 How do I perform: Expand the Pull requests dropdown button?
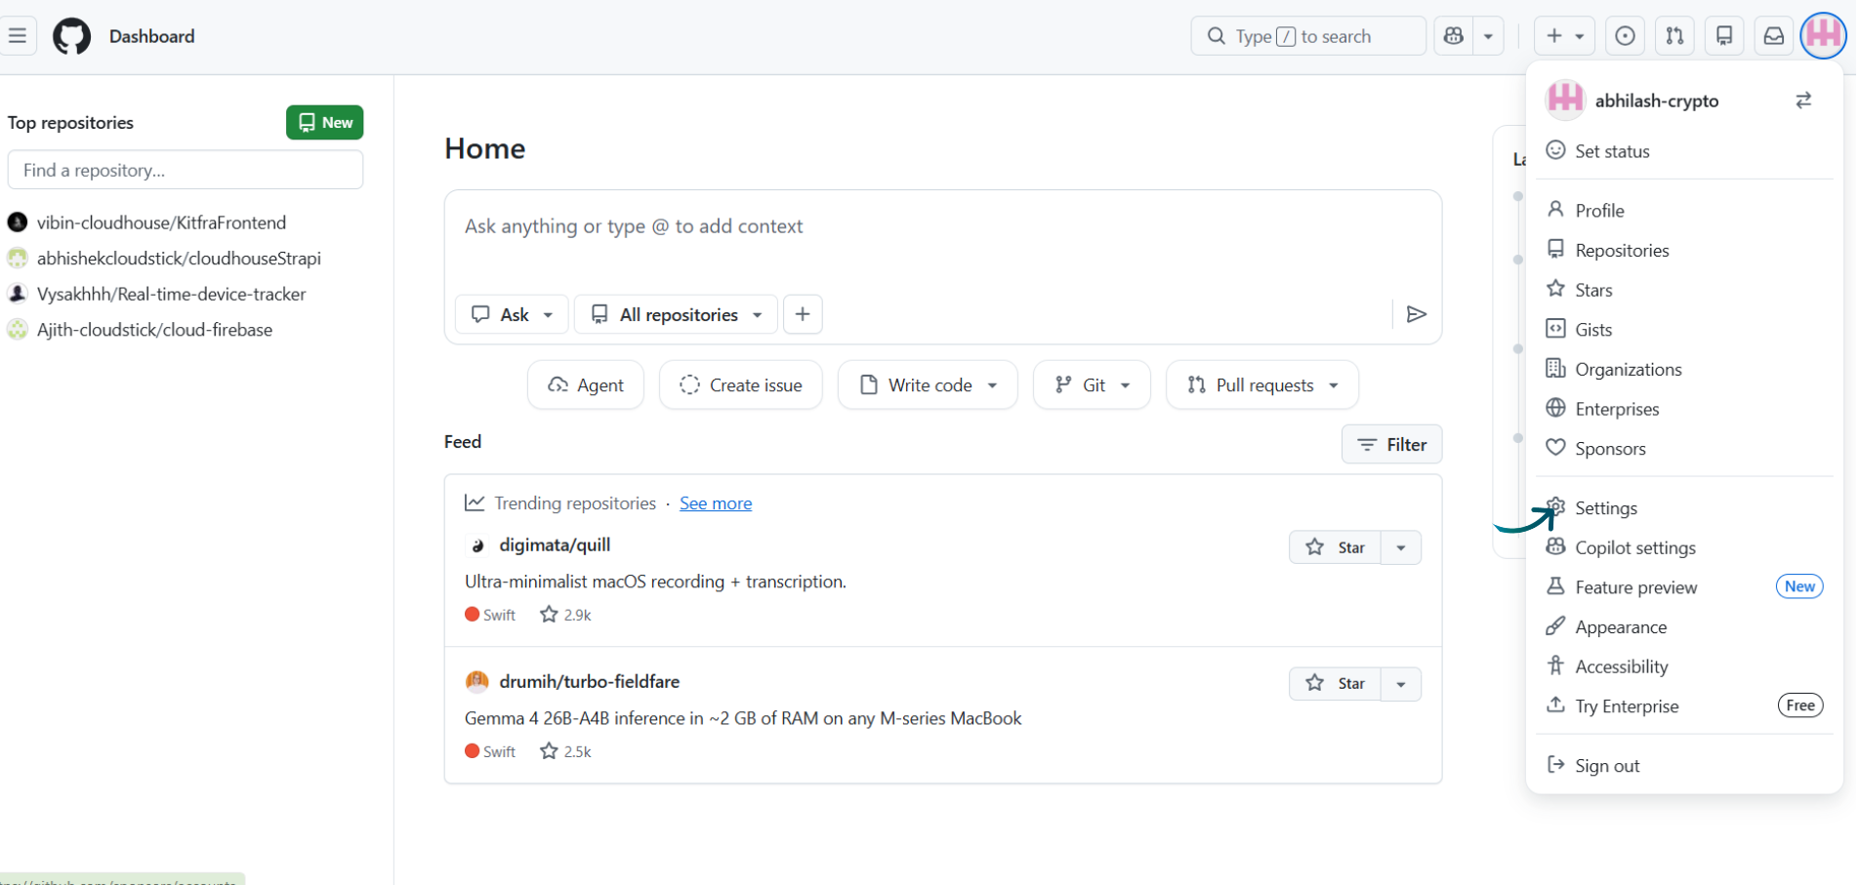click(1262, 385)
